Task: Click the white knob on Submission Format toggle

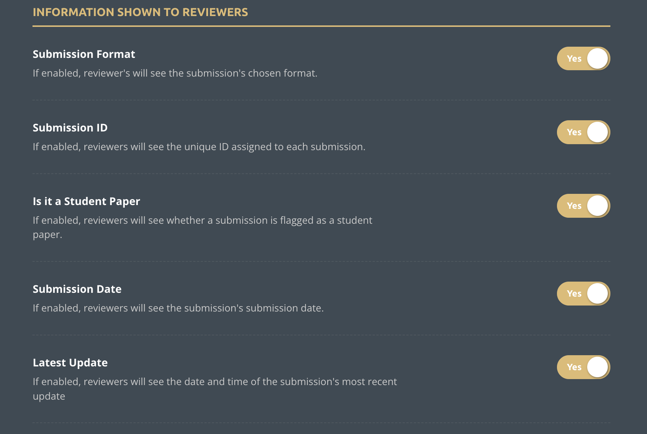Action: pyautogui.click(x=597, y=59)
